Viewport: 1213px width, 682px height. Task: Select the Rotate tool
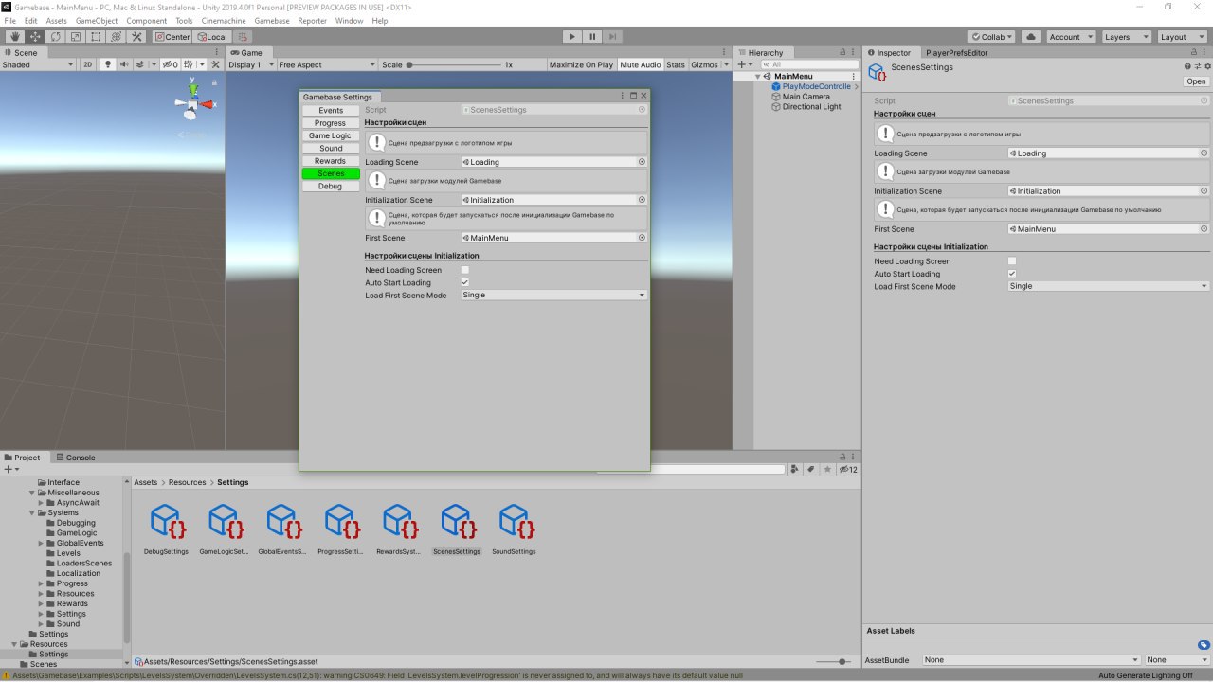56,36
